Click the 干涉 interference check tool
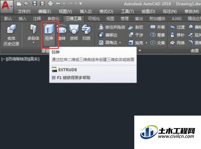 point(135,35)
